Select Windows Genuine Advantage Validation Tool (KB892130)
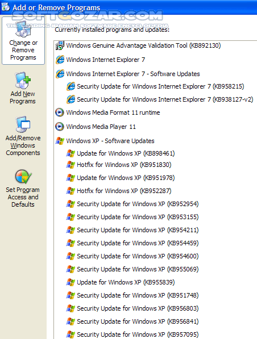Image resolution: width=257 pixels, height=339 pixels. 143,45
